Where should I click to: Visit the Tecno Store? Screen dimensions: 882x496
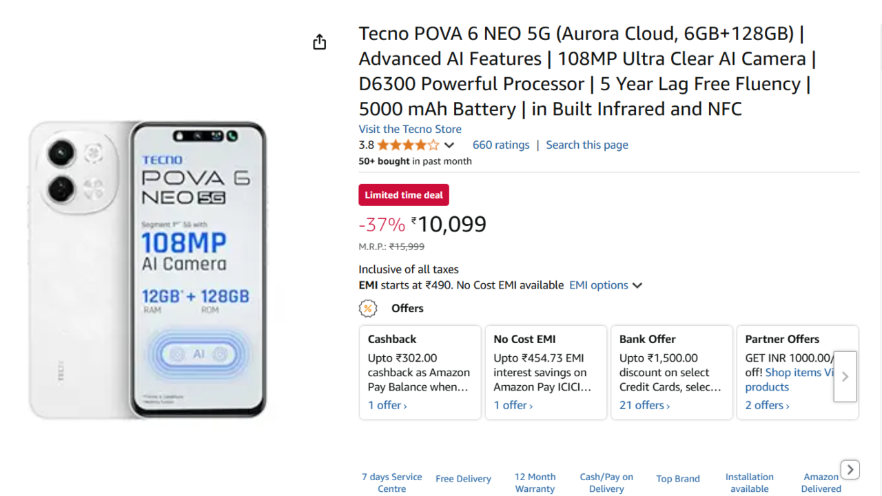pos(410,129)
